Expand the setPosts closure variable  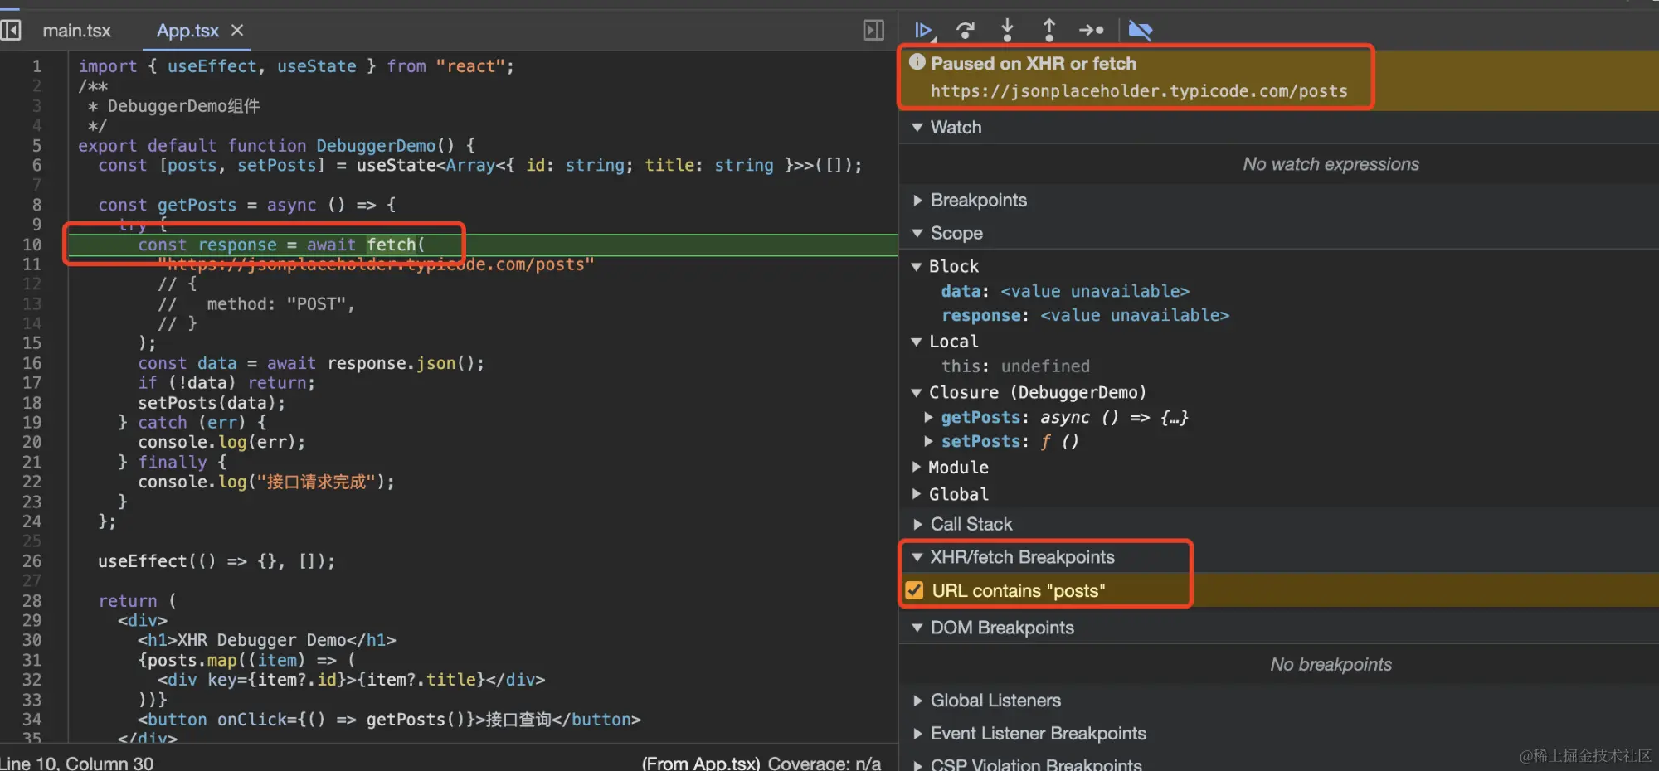pos(929,441)
